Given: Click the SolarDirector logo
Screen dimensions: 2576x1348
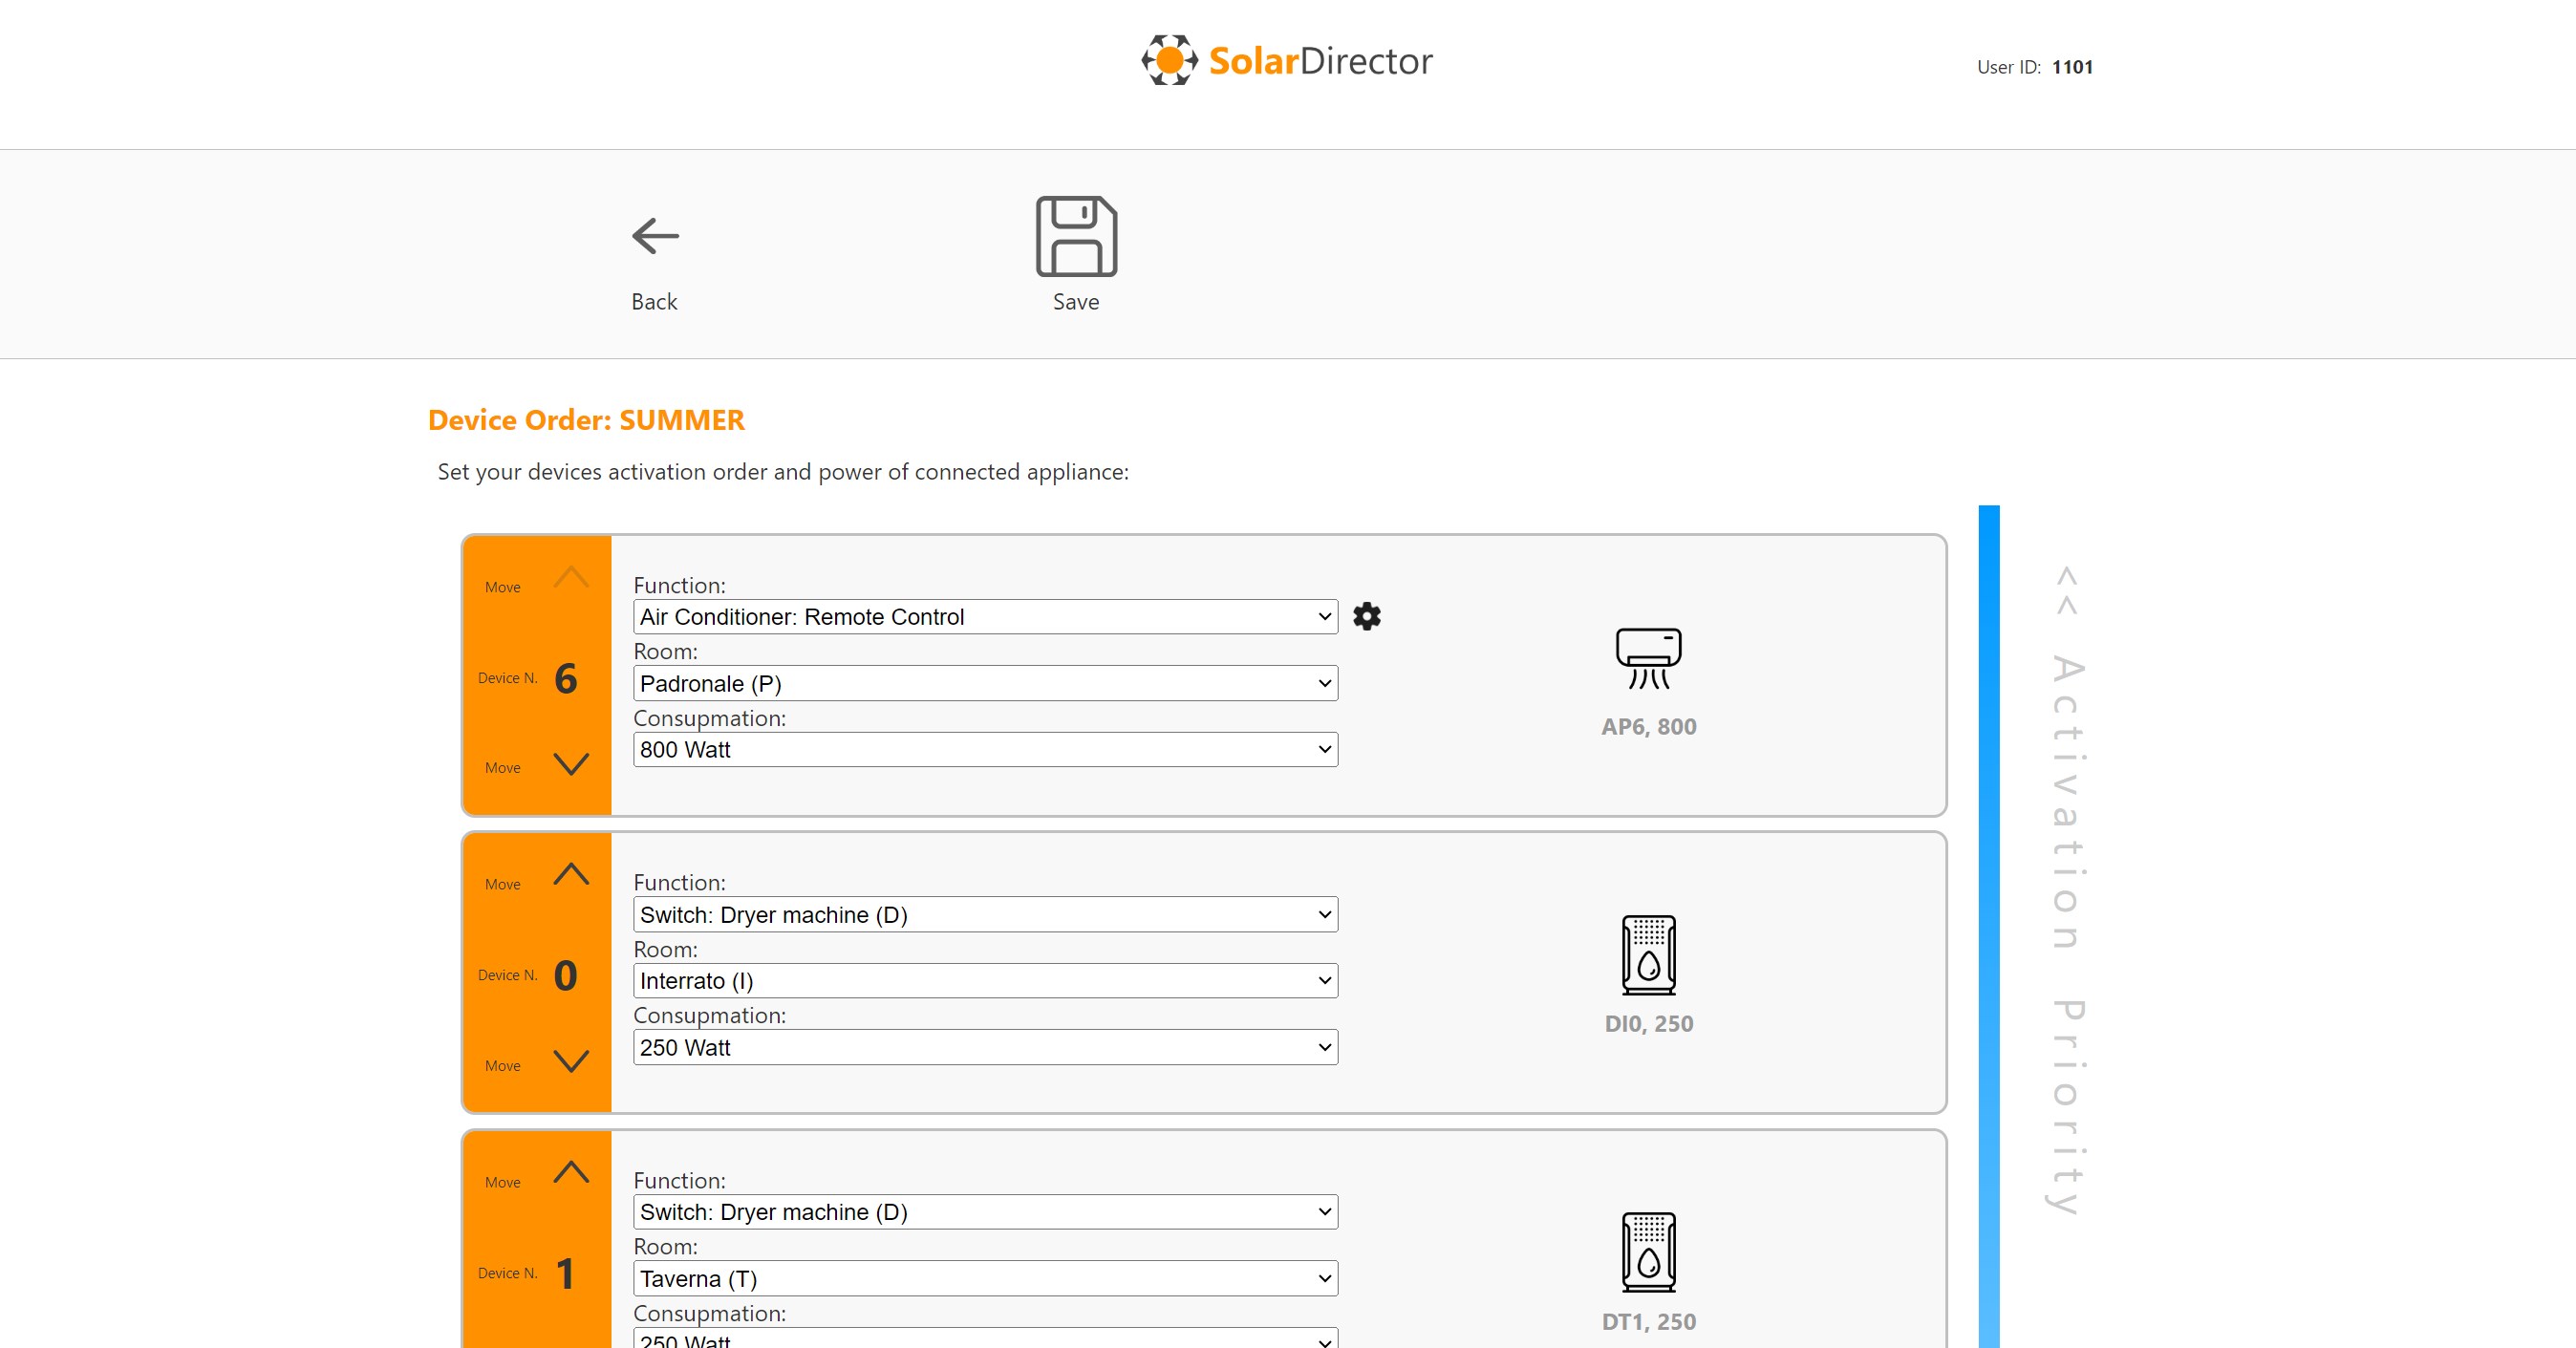Looking at the screenshot, I should (1287, 61).
